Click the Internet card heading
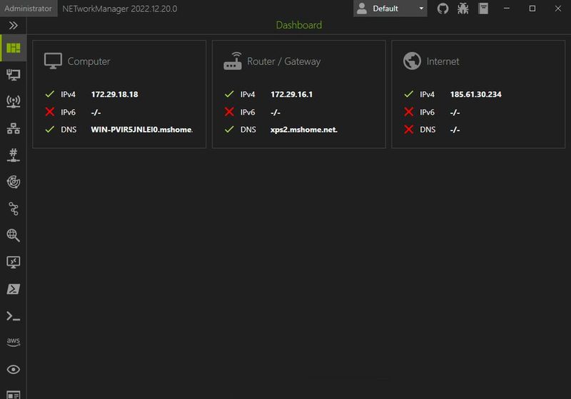This screenshot has height=399, width=571. point(443,61)
